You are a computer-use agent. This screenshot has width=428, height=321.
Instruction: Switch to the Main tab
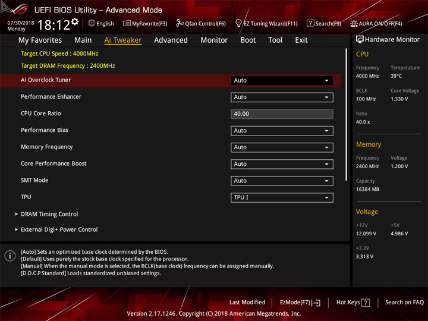point(83,40)
